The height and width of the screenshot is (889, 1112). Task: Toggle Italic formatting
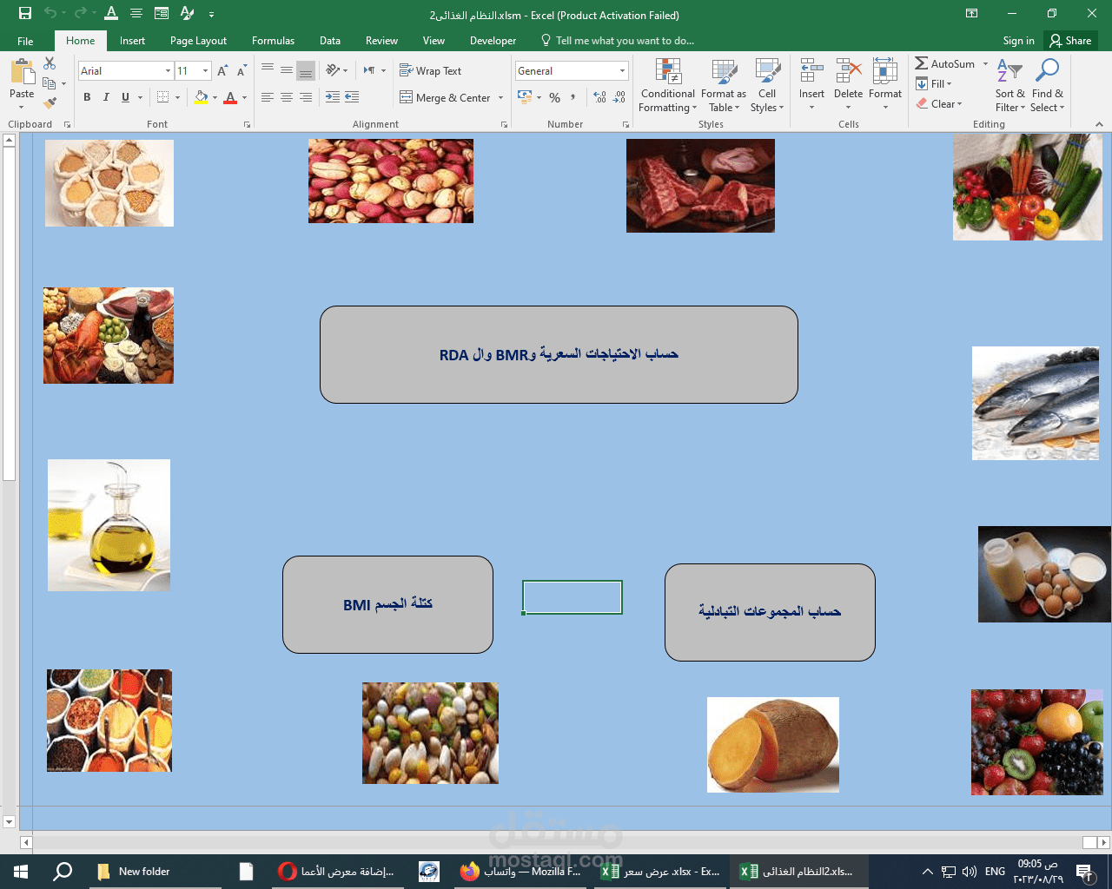106,97
